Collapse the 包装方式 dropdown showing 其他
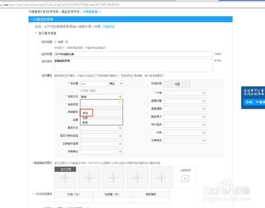265x208 pixels. coord(101,97)
